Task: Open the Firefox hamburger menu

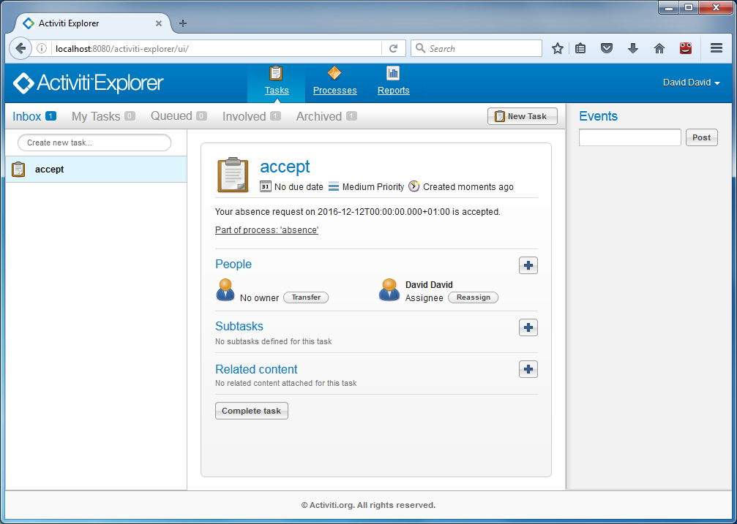Action: pos(717,48)
